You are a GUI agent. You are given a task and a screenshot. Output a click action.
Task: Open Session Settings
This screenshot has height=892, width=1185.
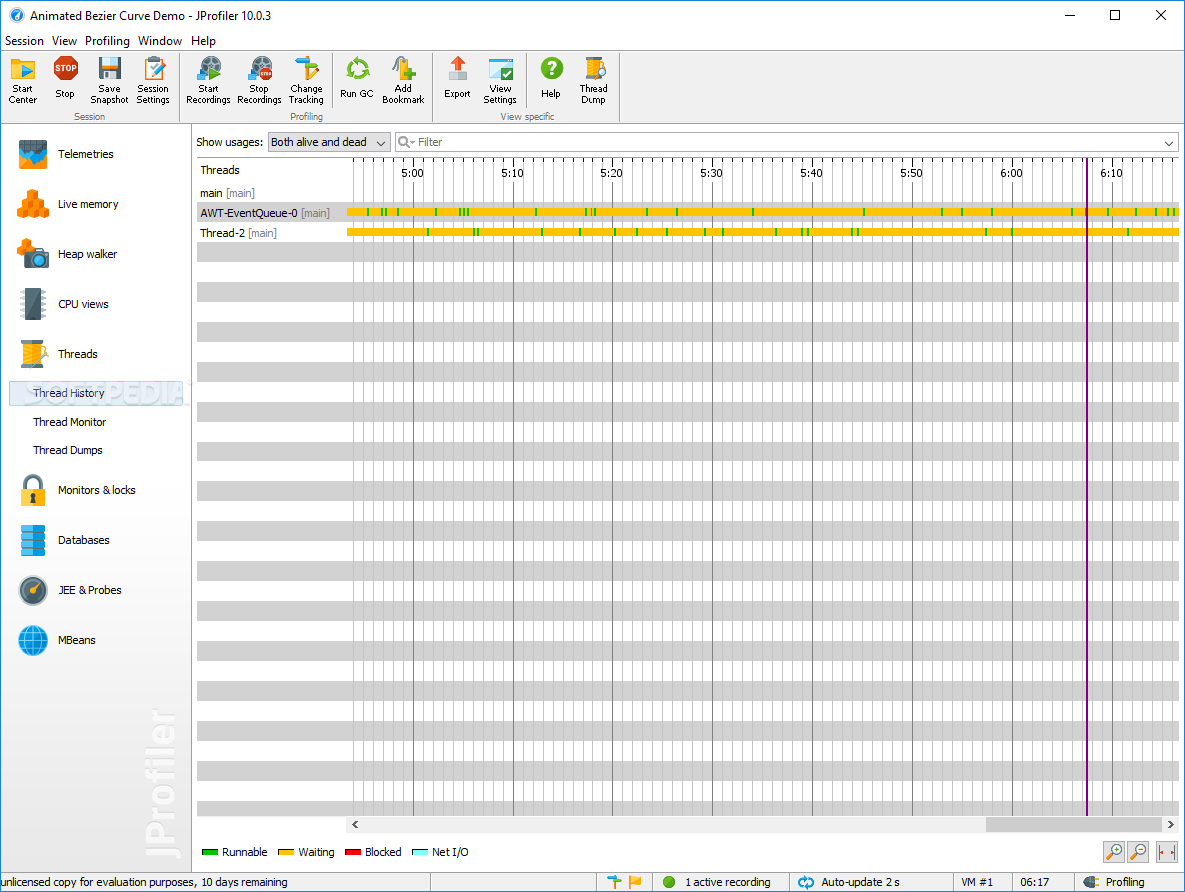coord(153,81)
